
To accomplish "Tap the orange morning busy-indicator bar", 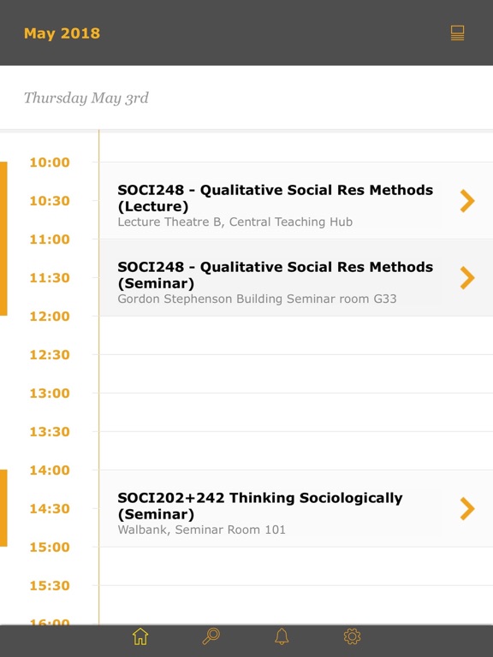I will click(3, 239).
